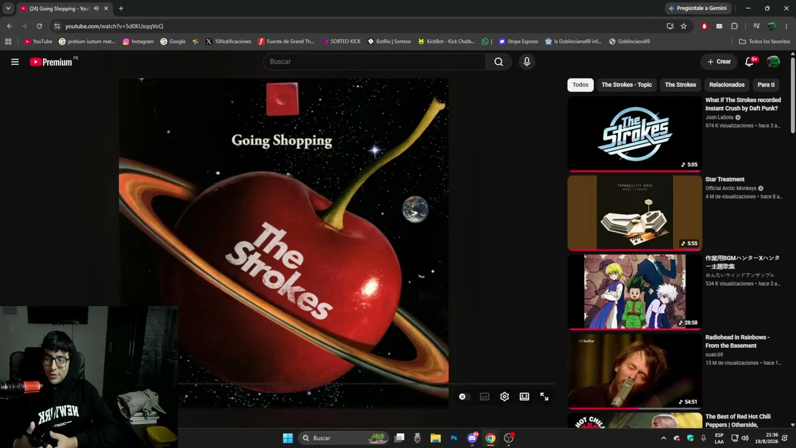Close the Going Shopping tab

(106, 9)
